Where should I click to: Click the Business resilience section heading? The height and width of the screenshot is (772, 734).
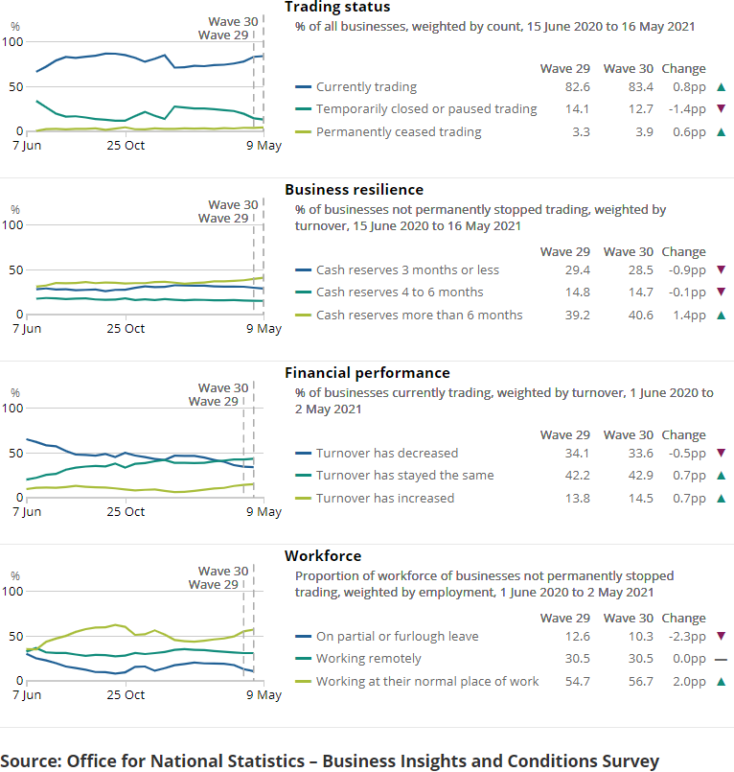click(x=354, y=190)
